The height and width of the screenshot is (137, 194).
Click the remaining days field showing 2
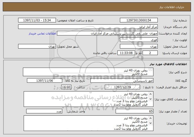point(150,53)
